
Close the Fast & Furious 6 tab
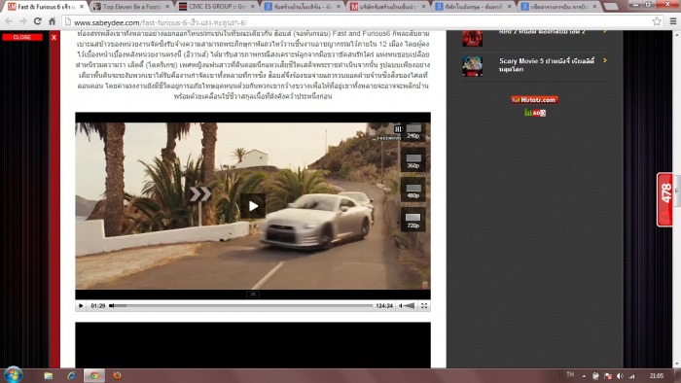tap(81, 7)
